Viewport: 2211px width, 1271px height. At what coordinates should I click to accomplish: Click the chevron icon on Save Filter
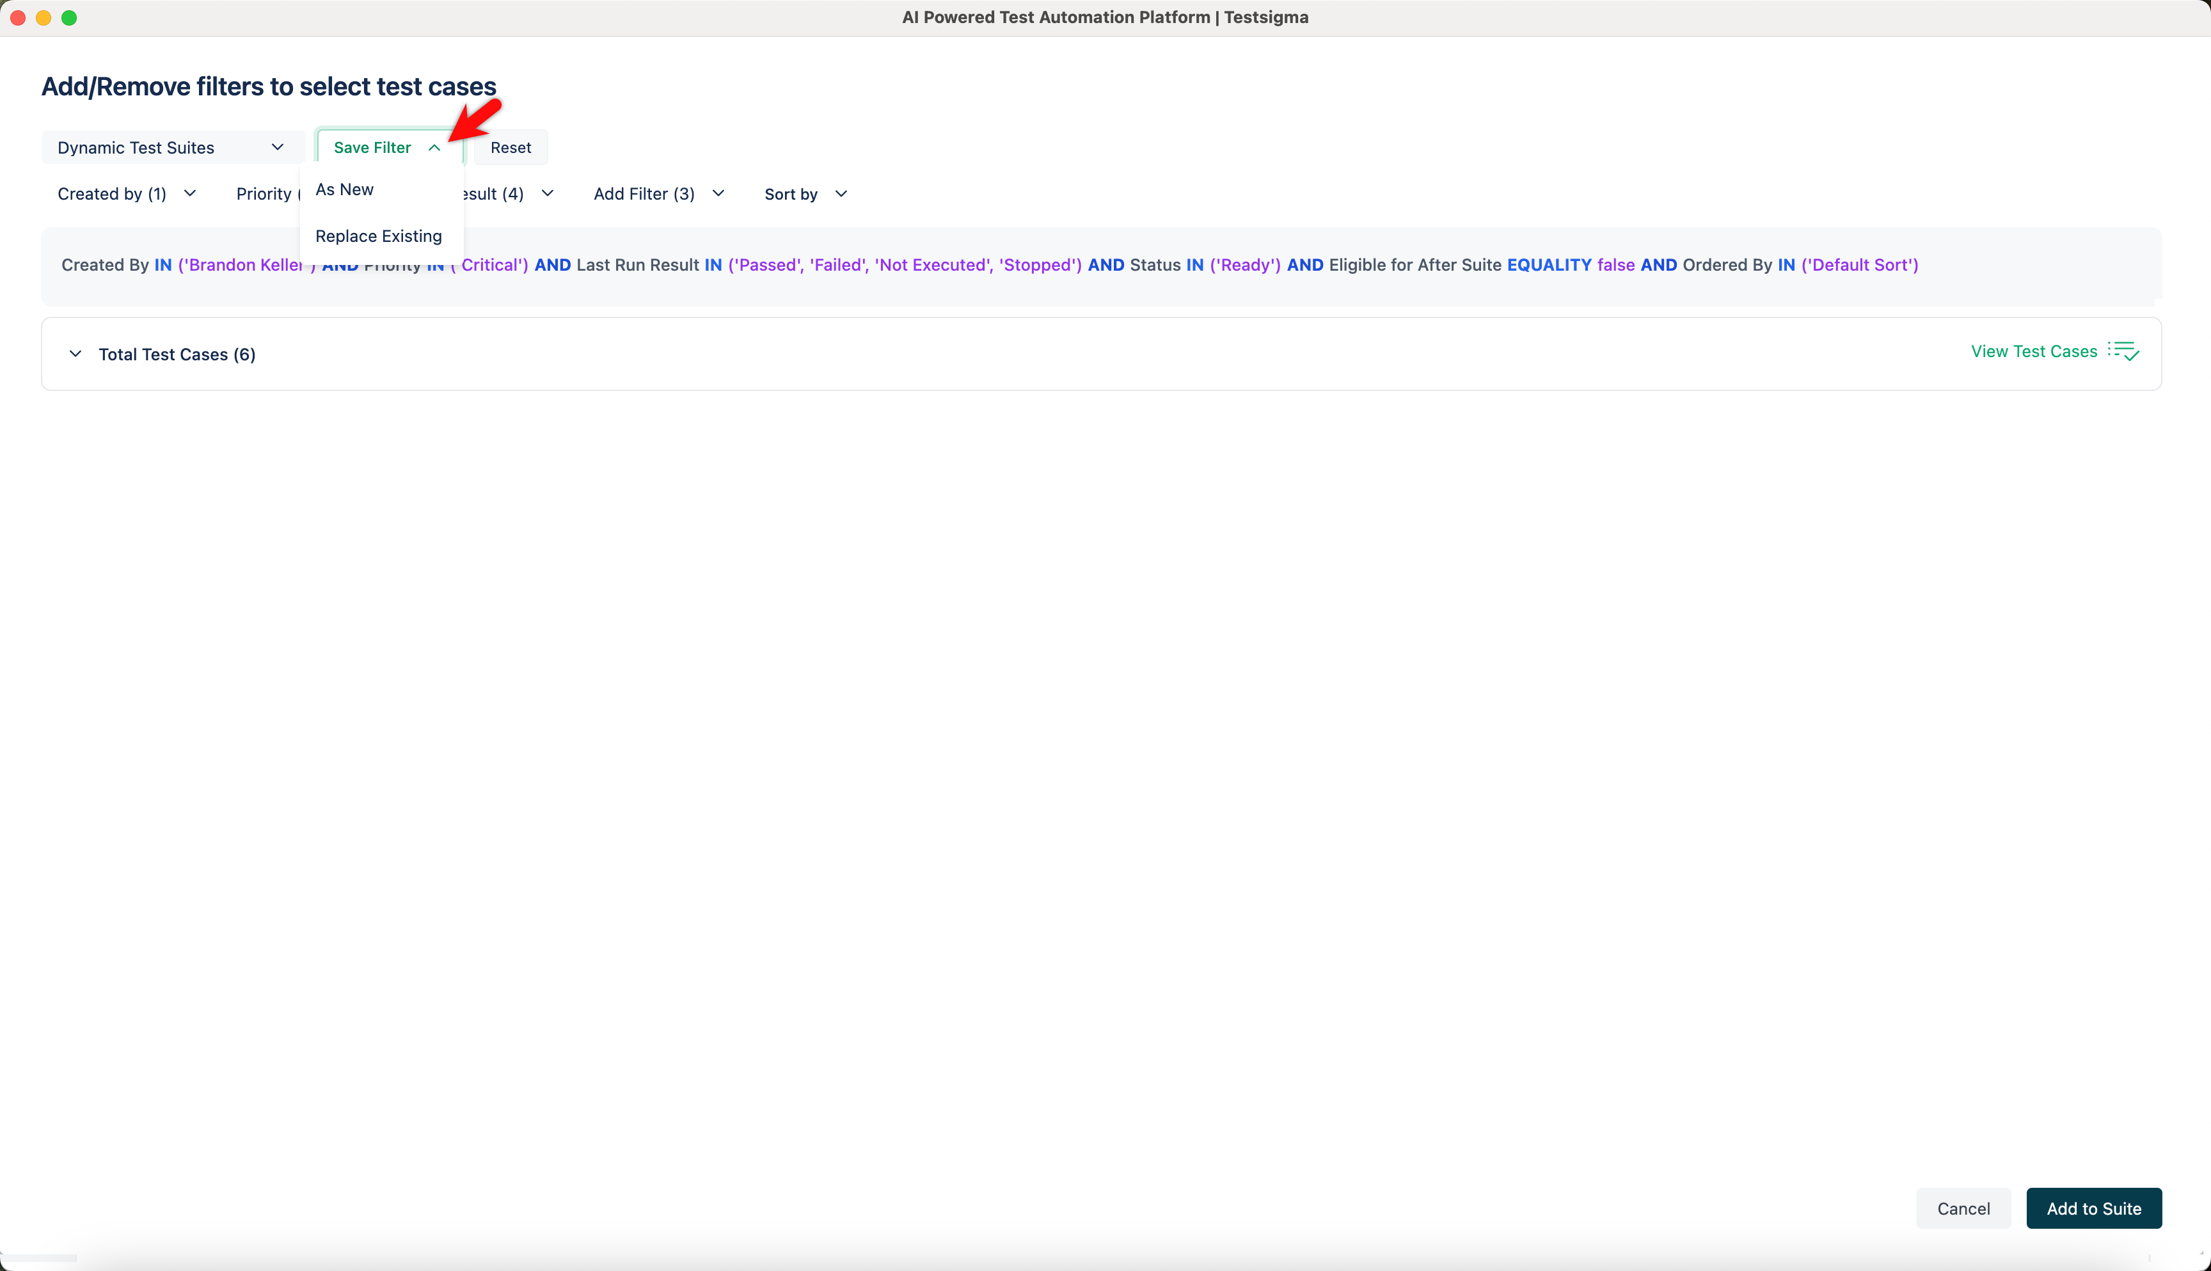pos(436,147)
